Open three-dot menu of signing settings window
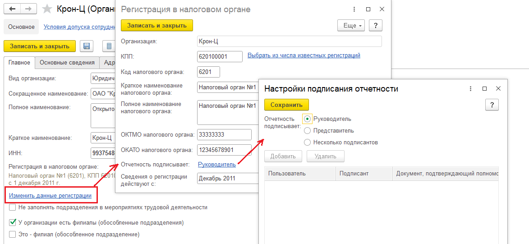529x244 pixels. [470, 89]
